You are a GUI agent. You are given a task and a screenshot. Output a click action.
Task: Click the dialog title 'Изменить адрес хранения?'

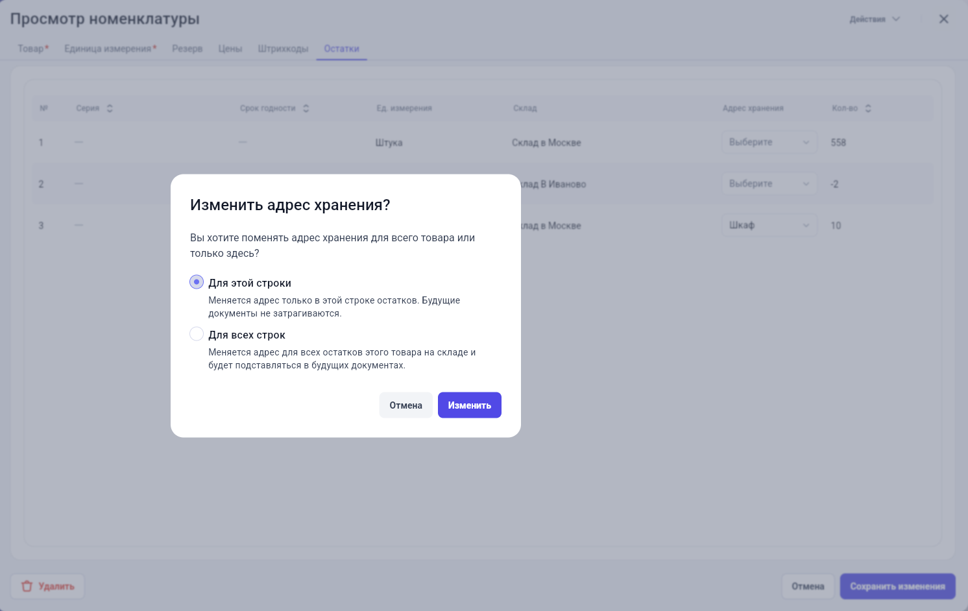click(x=290, y=205)
